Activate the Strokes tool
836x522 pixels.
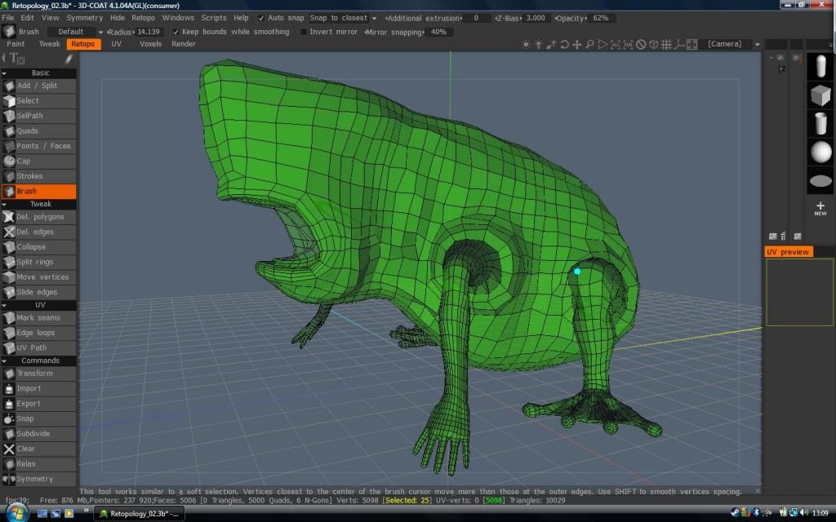(x=29, y=176)
